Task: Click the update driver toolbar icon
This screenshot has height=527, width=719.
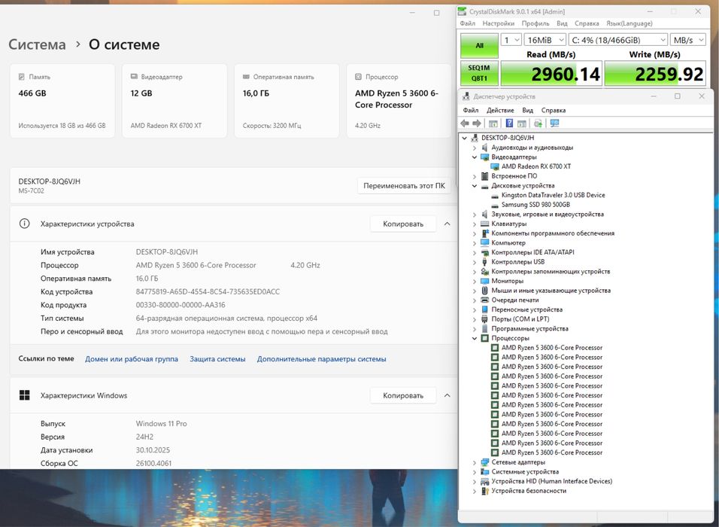Action: (x=538, y=123)
